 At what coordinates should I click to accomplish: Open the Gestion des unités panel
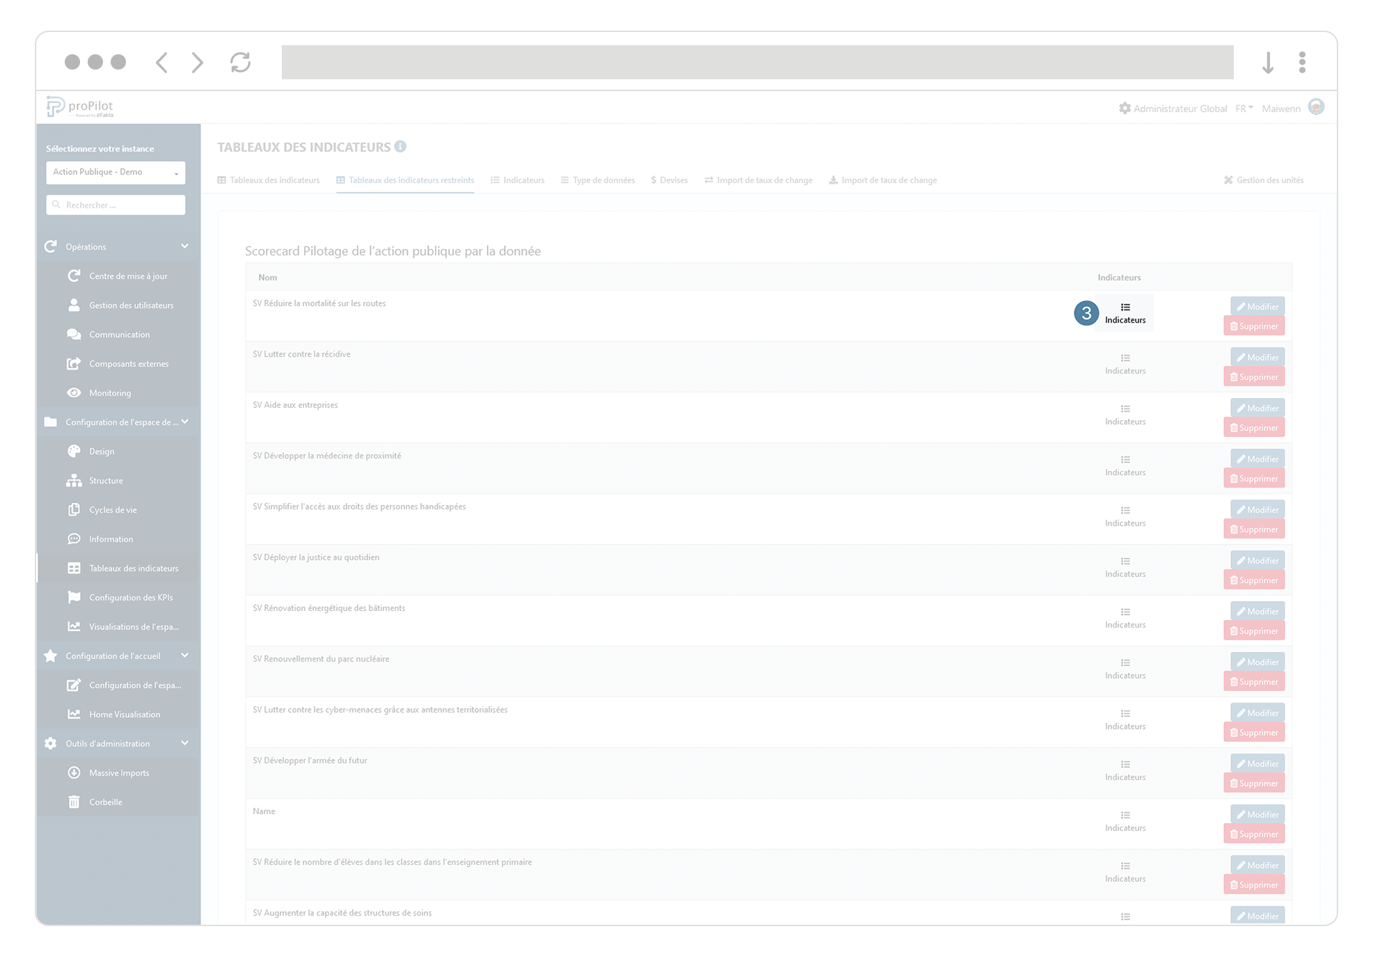1264,180
